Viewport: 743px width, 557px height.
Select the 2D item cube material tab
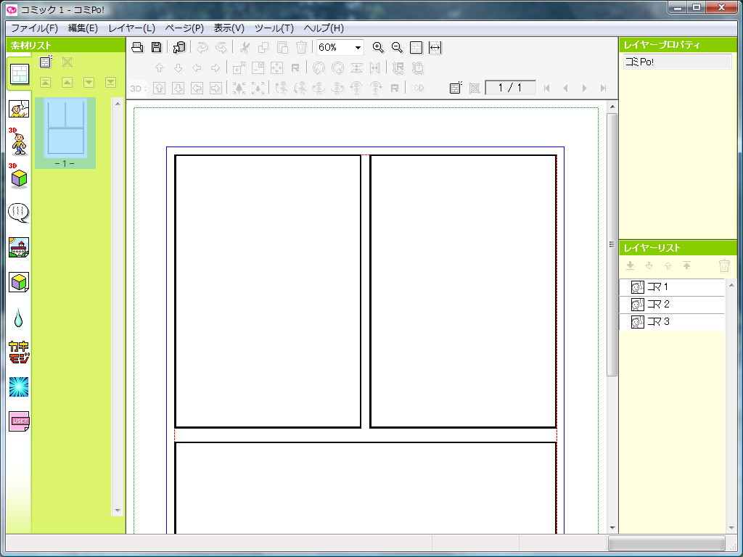point(19,282)
